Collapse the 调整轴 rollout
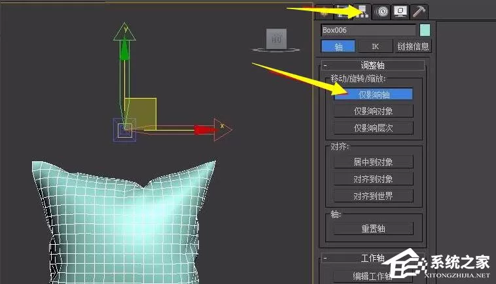 coord(372,65)
